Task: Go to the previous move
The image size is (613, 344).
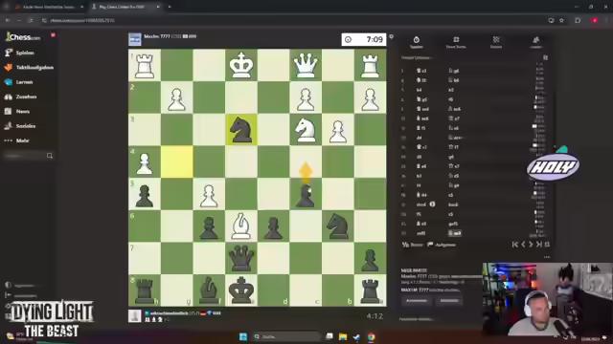Action: click(523, 245)
